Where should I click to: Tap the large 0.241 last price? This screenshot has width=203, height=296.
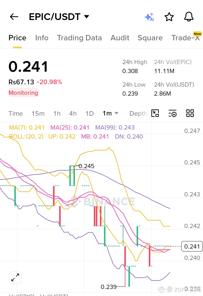[x=28, y=67]
